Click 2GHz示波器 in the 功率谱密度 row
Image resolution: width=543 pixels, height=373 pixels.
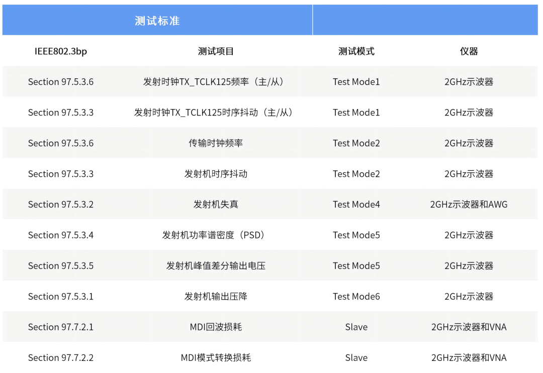(469, 235)
